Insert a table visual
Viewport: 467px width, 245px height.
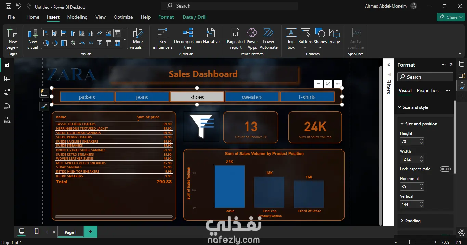(108, 43)
